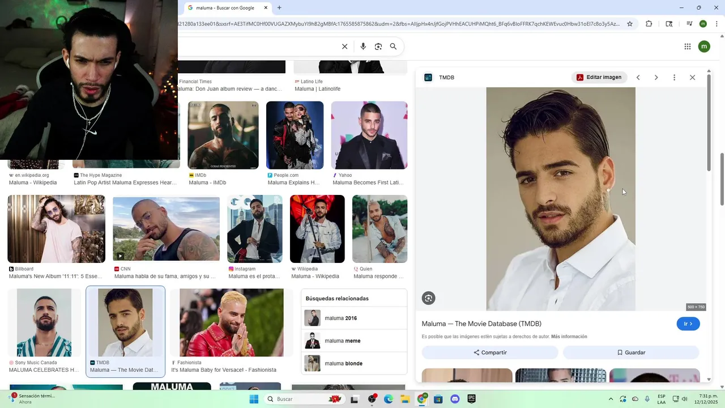Viewport: 725px width, 408px height.
Task: Click Compartir button
Action: pos(490,352)
